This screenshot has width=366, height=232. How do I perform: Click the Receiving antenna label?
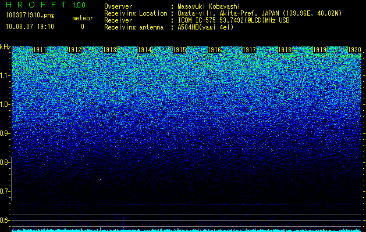coord(134,27)
